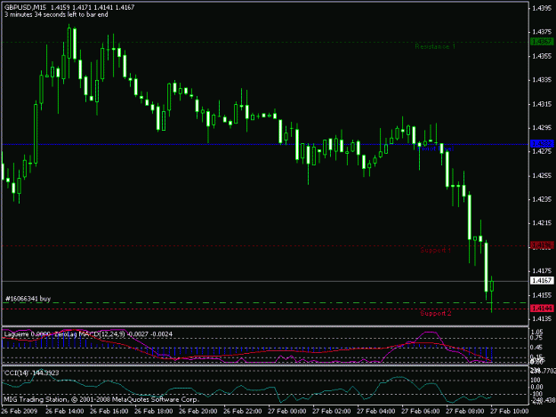
Task: Click the GBPUSD,M15 chart title text
Action: 25,7
